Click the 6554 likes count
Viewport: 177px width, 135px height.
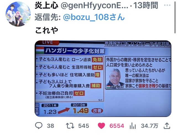117,126
